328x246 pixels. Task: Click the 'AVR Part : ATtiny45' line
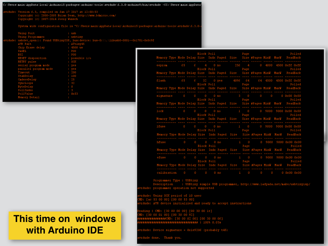click(x=51, y=44)
